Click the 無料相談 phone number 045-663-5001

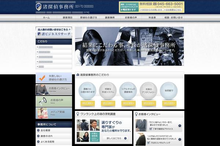click(170, 4)
